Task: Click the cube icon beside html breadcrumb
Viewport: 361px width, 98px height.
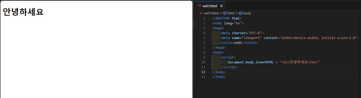Action: (225, 13)
